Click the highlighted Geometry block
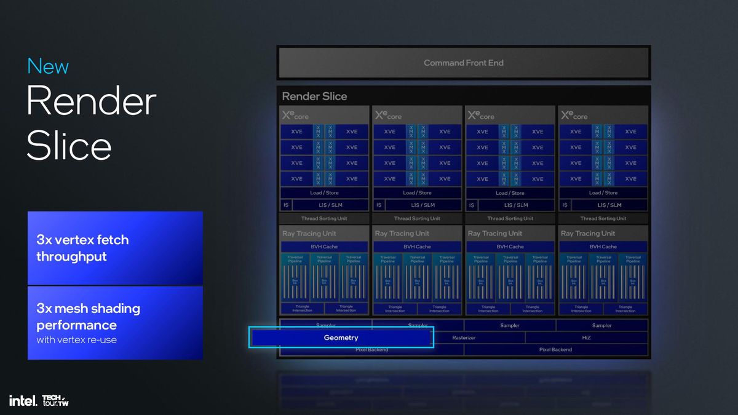The width and height of the screenshot is (738, 415). pyautogui.click(x=341, y=338)
